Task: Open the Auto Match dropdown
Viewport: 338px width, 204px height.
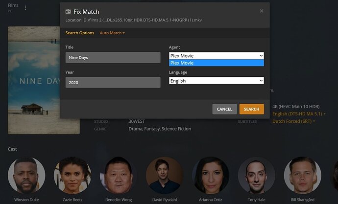Action: (x=112, y=33)
